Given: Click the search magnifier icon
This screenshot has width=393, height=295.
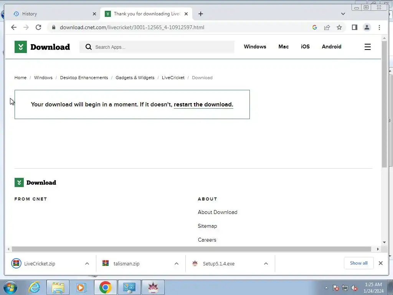Looking at the screenshot, I should pos(89,47).
